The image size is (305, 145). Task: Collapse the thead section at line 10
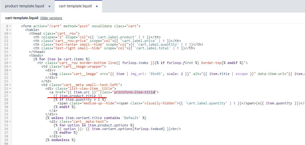(10, 34)
